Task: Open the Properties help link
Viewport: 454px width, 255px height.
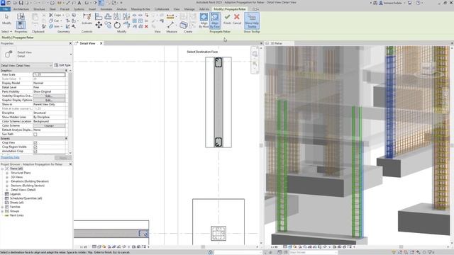Action: (10, 157)
